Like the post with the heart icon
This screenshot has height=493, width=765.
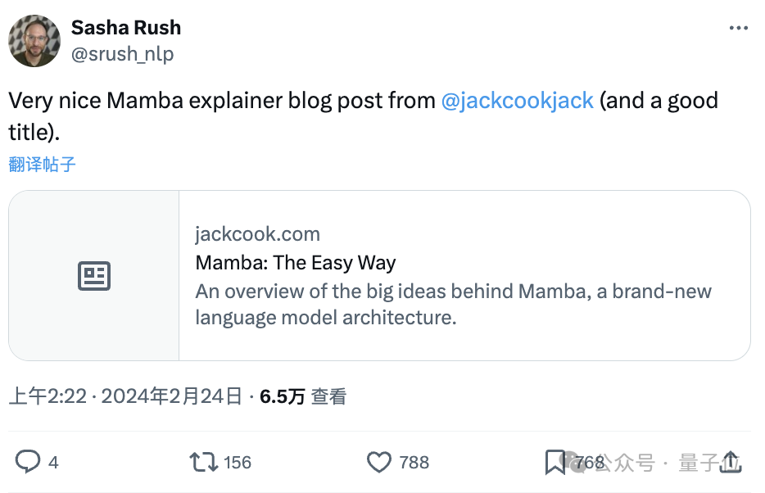pyautogui.click(x=378, y=462)
